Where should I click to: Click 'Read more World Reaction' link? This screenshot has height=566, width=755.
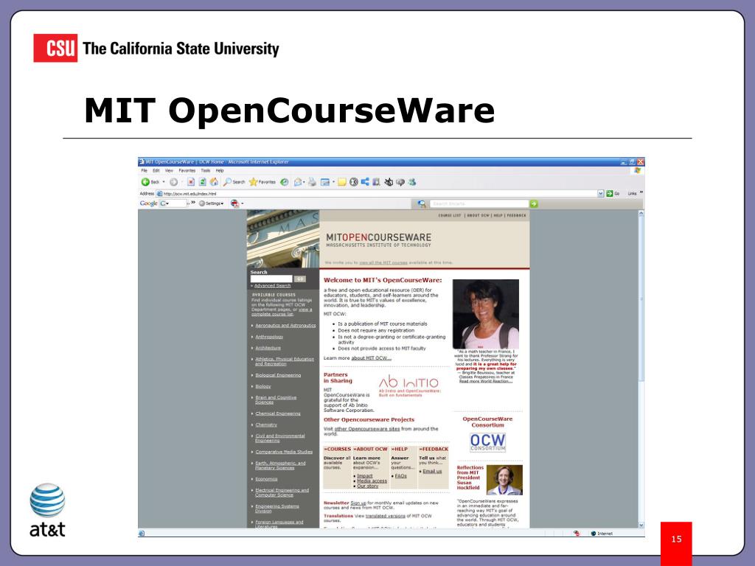pyautogui.click(x=486, y=381)
